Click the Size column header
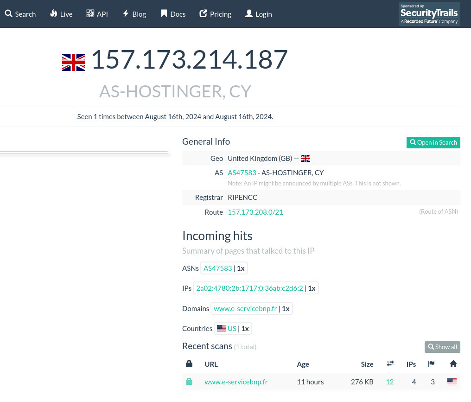 [367, 364]
